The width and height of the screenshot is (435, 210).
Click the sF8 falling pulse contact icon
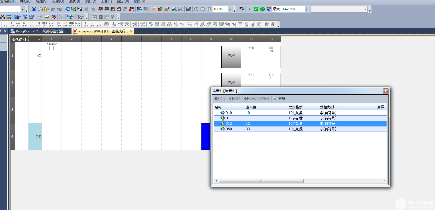point(38,24)
